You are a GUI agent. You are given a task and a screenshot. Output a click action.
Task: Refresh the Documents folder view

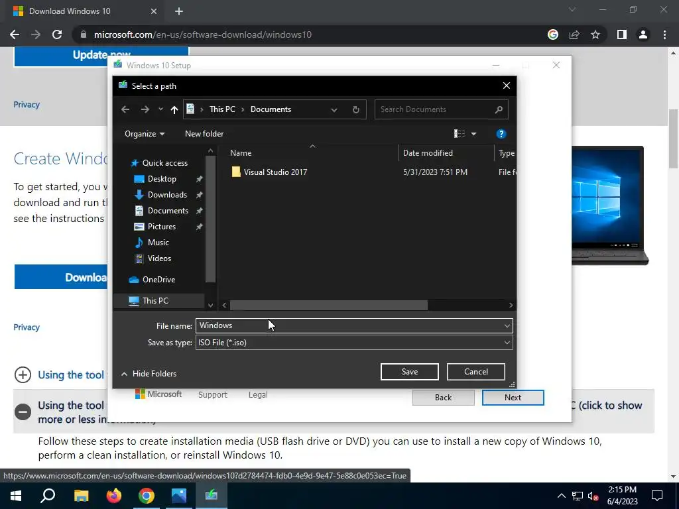click(356, 109)
